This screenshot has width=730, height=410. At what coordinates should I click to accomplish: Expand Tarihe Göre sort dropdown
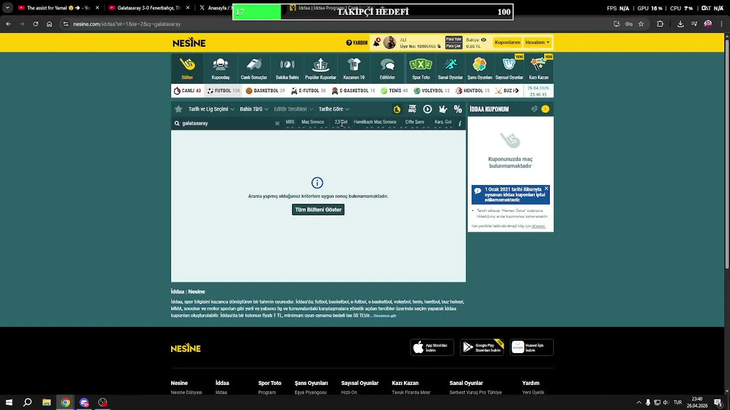coord(334,109)
